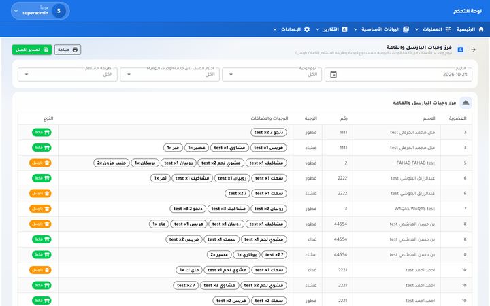This screenshot has height=306, width=490.
Task: Open the نوع الوجبة dropdown
Action: 272,74
